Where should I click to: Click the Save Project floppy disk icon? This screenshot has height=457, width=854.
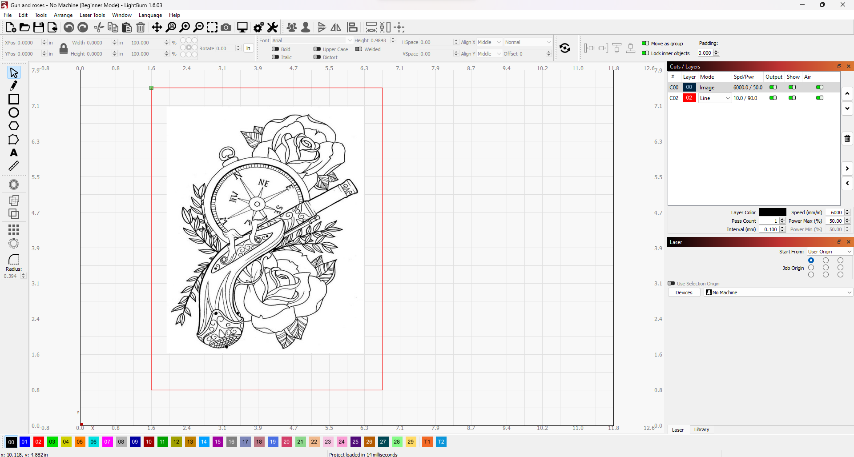point(39,28)
